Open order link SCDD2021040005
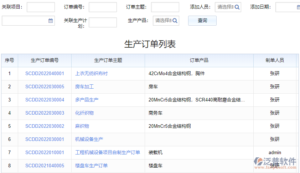 (x=45, y=166)
